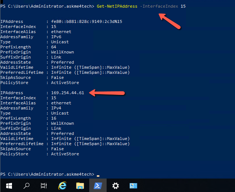Click last PolicyStore value ActiveStore
This screenshot has width=235, height=192.
click(x=65, y=154)
